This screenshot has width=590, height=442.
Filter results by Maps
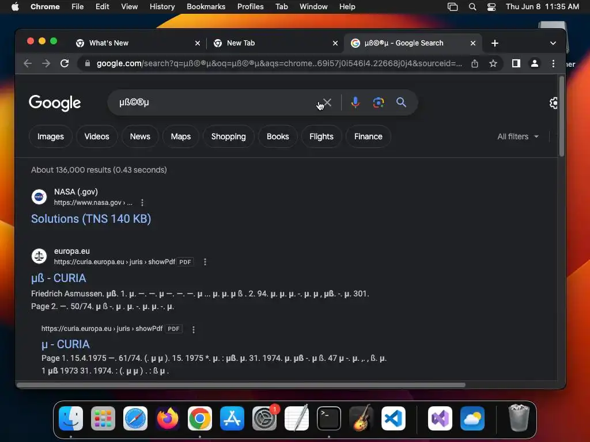click(180, 136)
